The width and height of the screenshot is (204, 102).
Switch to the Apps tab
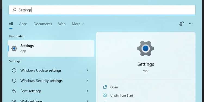[23, 24]
